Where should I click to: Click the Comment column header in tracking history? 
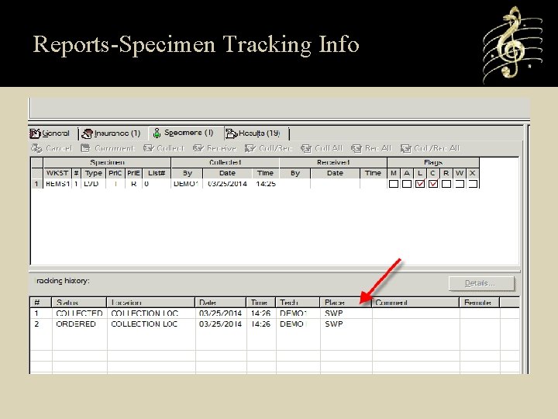pyautogui.click(x=415, y=303)
